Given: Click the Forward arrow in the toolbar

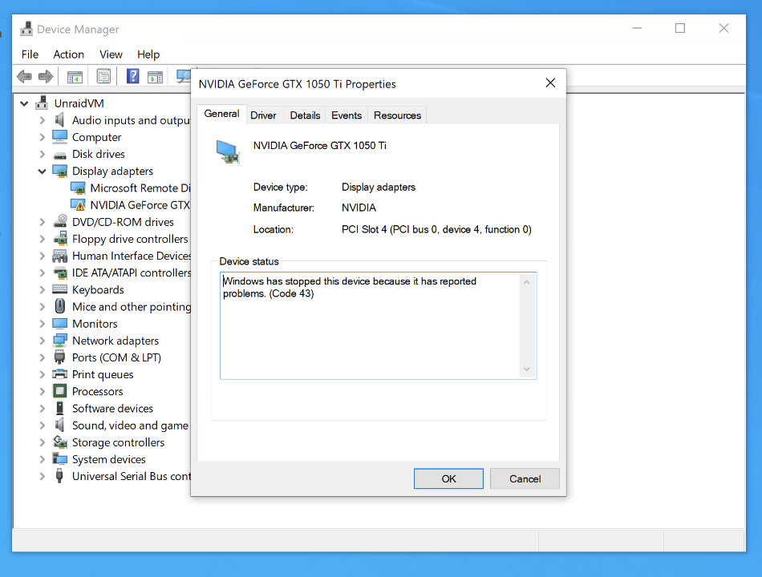Looking at the screenshot, I should coord(45,76).
